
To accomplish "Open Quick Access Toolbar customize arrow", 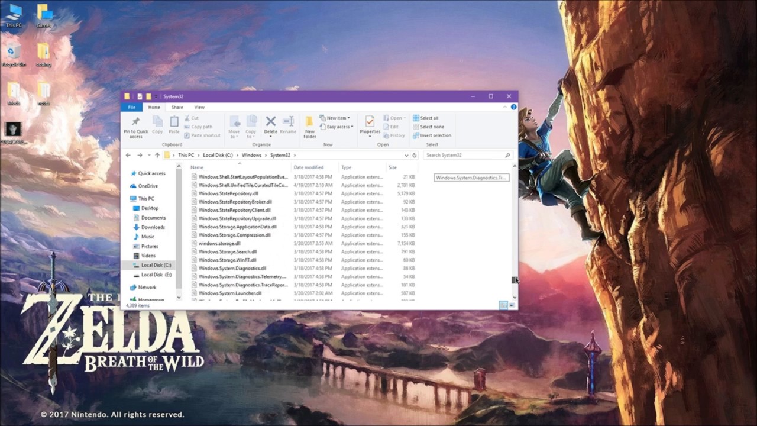I will (x=157, y=96).
